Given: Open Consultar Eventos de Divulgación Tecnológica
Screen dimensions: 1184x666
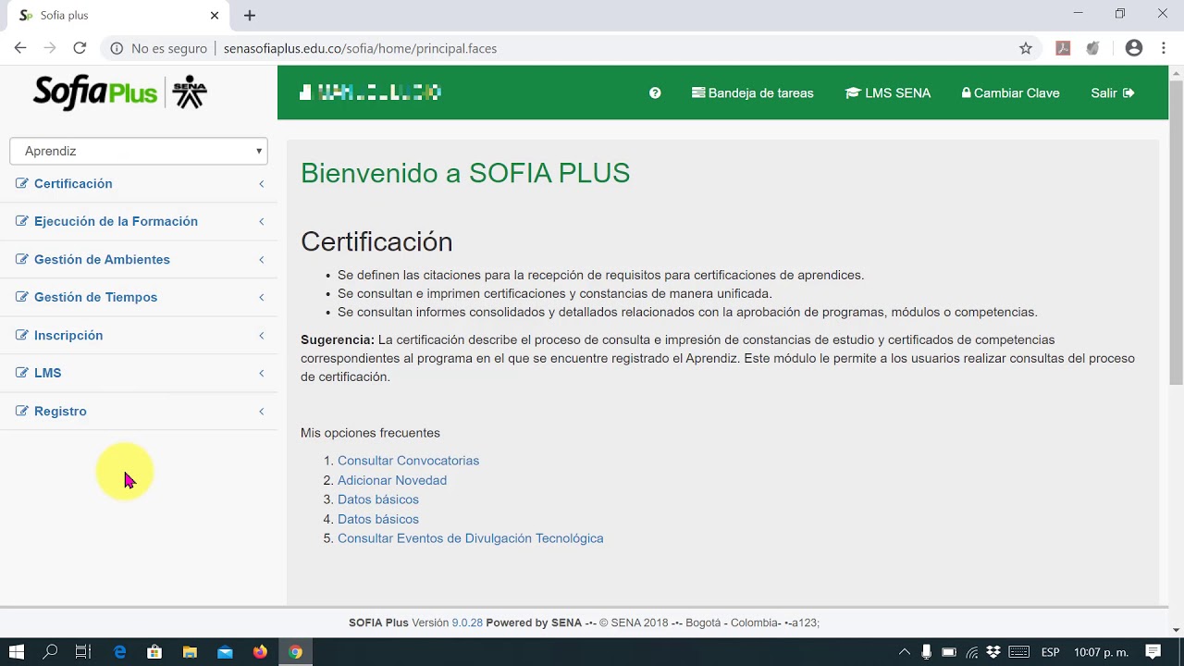Looking at the screenshot, I should point(470,538).
